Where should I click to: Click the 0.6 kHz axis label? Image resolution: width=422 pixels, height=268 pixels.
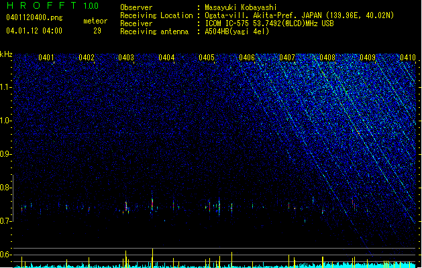(5, 255)
